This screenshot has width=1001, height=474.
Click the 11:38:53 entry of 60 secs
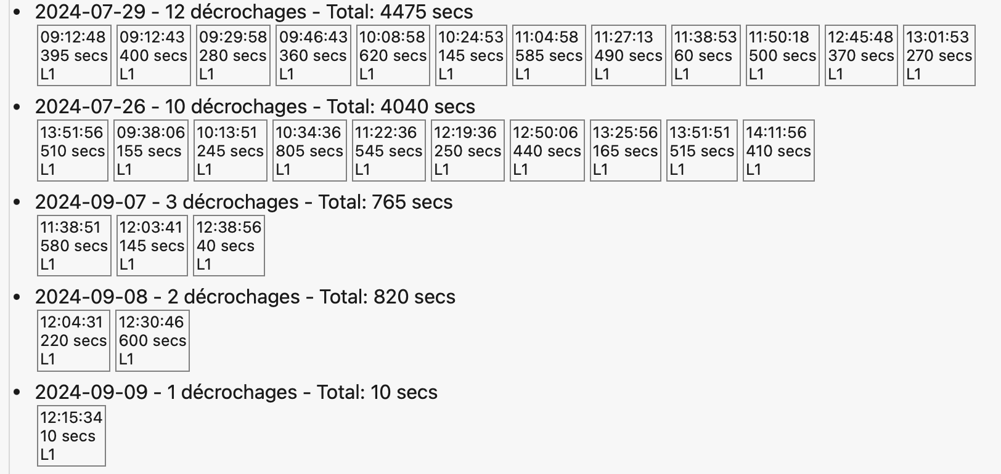(x=705, y=55)
